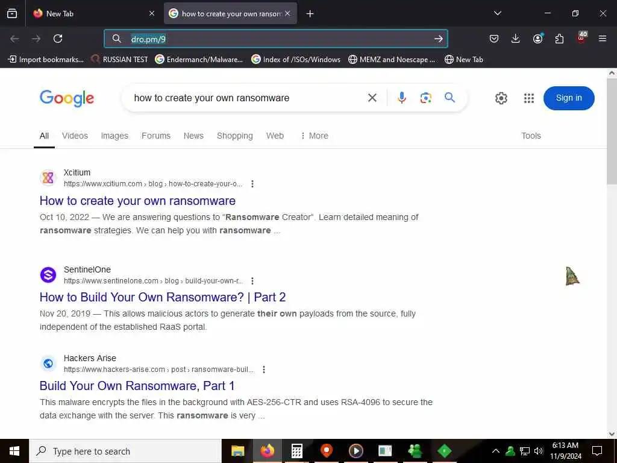Image resolution: width=617 pixels, height=463 pixels.
Task: Start Google voice search microphone
Action: [402, 98]
